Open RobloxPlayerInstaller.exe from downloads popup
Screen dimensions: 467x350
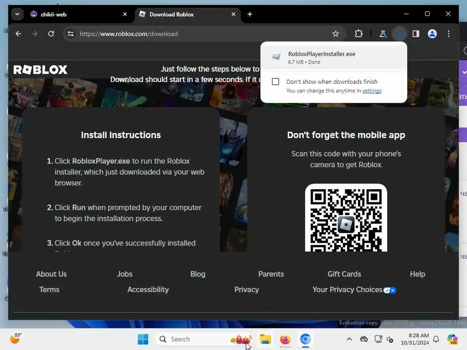point(333,57)
